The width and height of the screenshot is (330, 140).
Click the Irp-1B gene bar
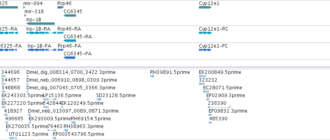click(x=40, y=24)
